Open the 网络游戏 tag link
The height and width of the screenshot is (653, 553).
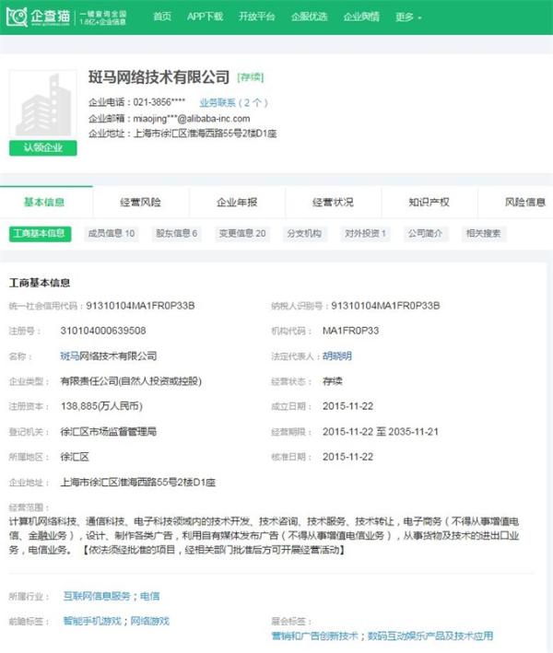(x=149, y=621)
